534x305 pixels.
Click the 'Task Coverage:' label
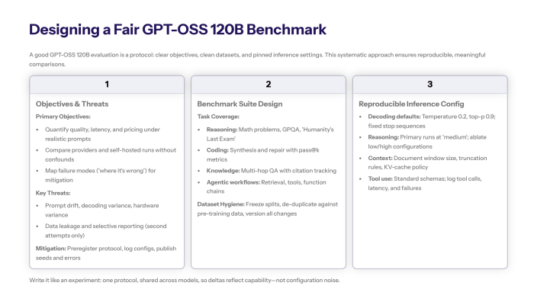tap(220, 117)
